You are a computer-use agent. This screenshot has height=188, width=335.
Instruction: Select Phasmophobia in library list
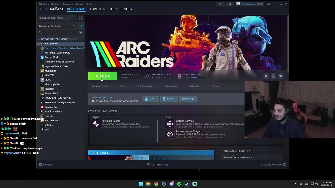click(x=61, y=84)
